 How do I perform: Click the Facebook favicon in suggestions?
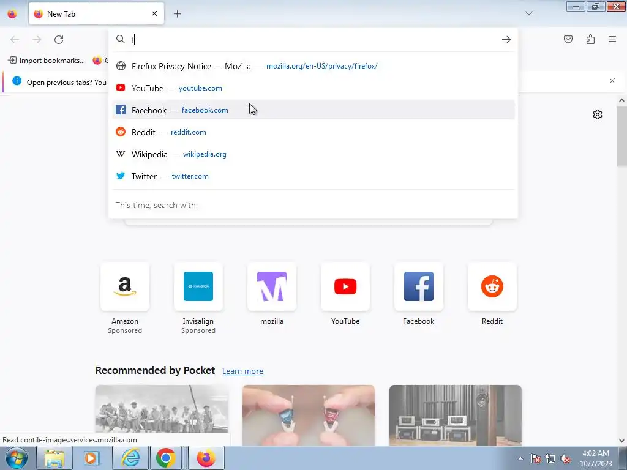(121, 110)
